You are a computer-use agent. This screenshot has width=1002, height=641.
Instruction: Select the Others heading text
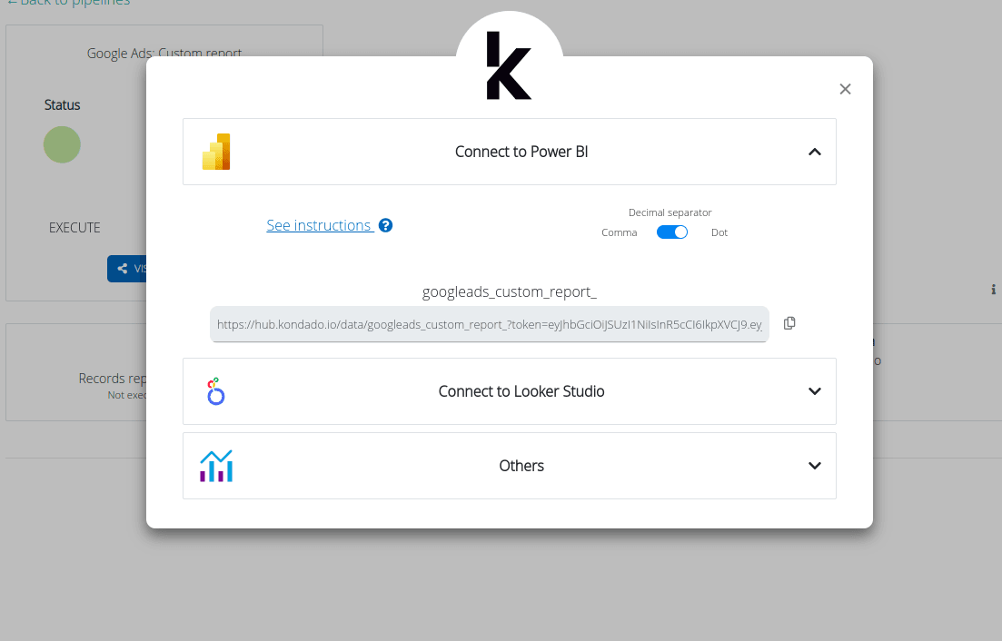(521, 466)
